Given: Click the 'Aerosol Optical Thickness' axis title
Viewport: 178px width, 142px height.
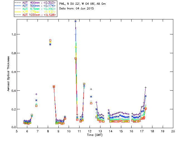Looking at the screenshot, I should point(8,74).
